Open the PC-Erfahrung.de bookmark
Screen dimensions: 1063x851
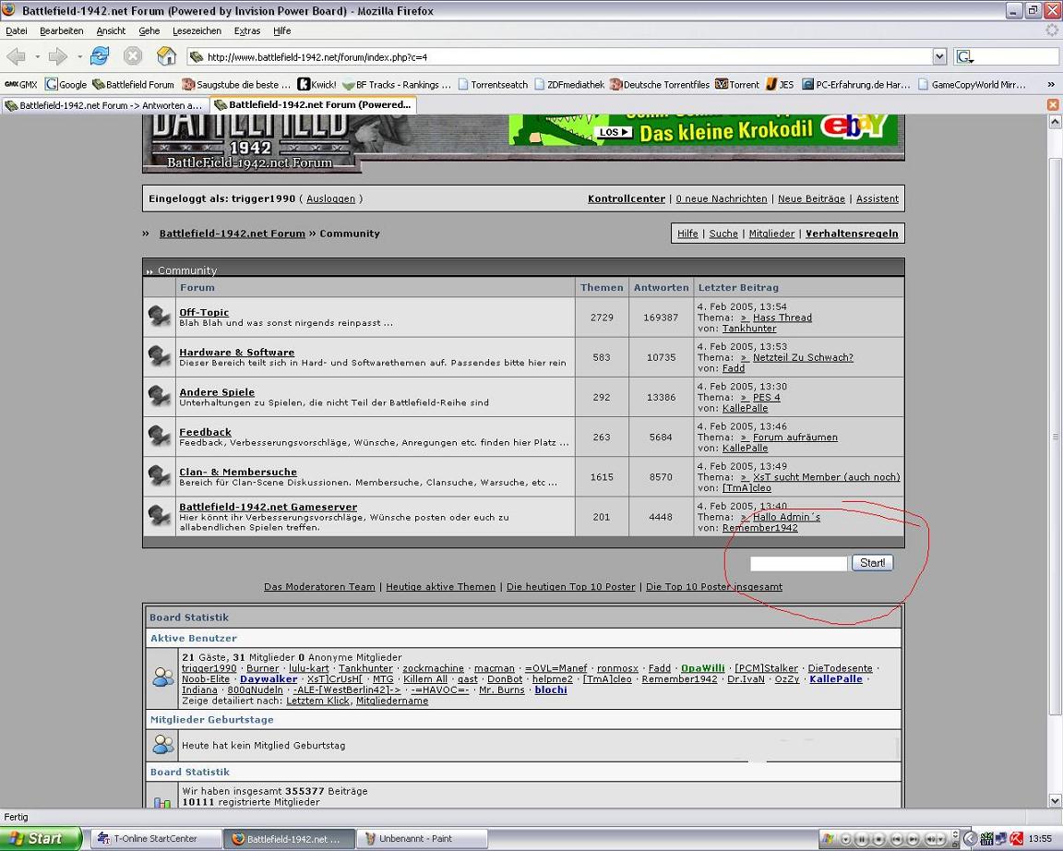(x=856, y=85)
